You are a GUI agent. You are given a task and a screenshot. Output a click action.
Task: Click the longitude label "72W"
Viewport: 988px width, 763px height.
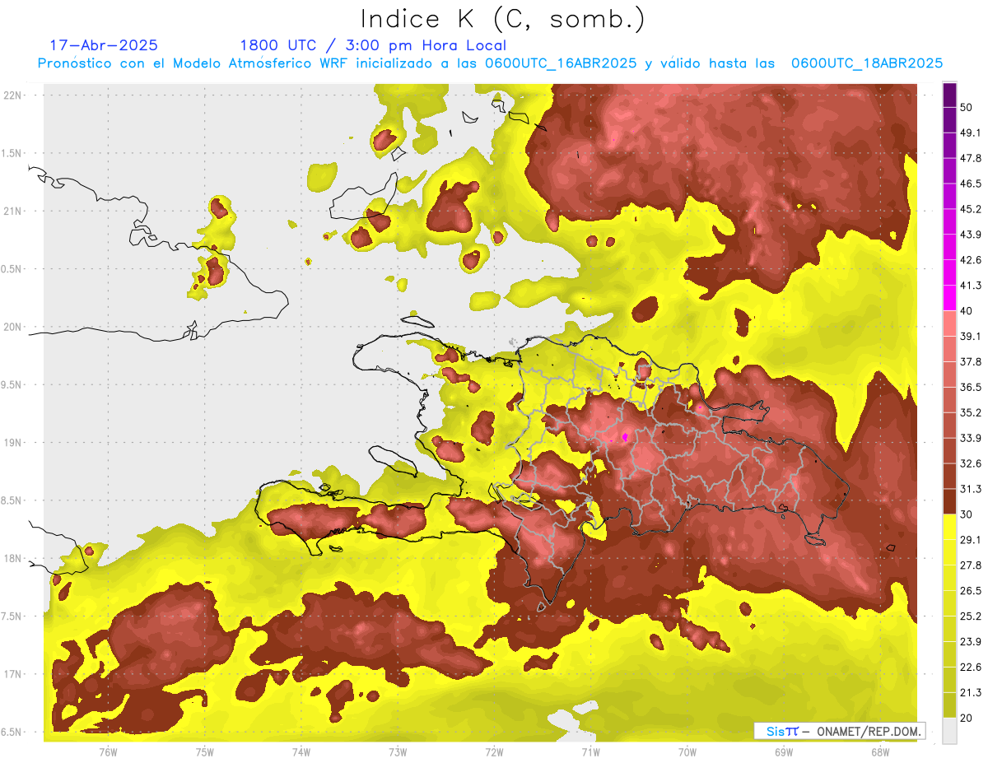494,751
